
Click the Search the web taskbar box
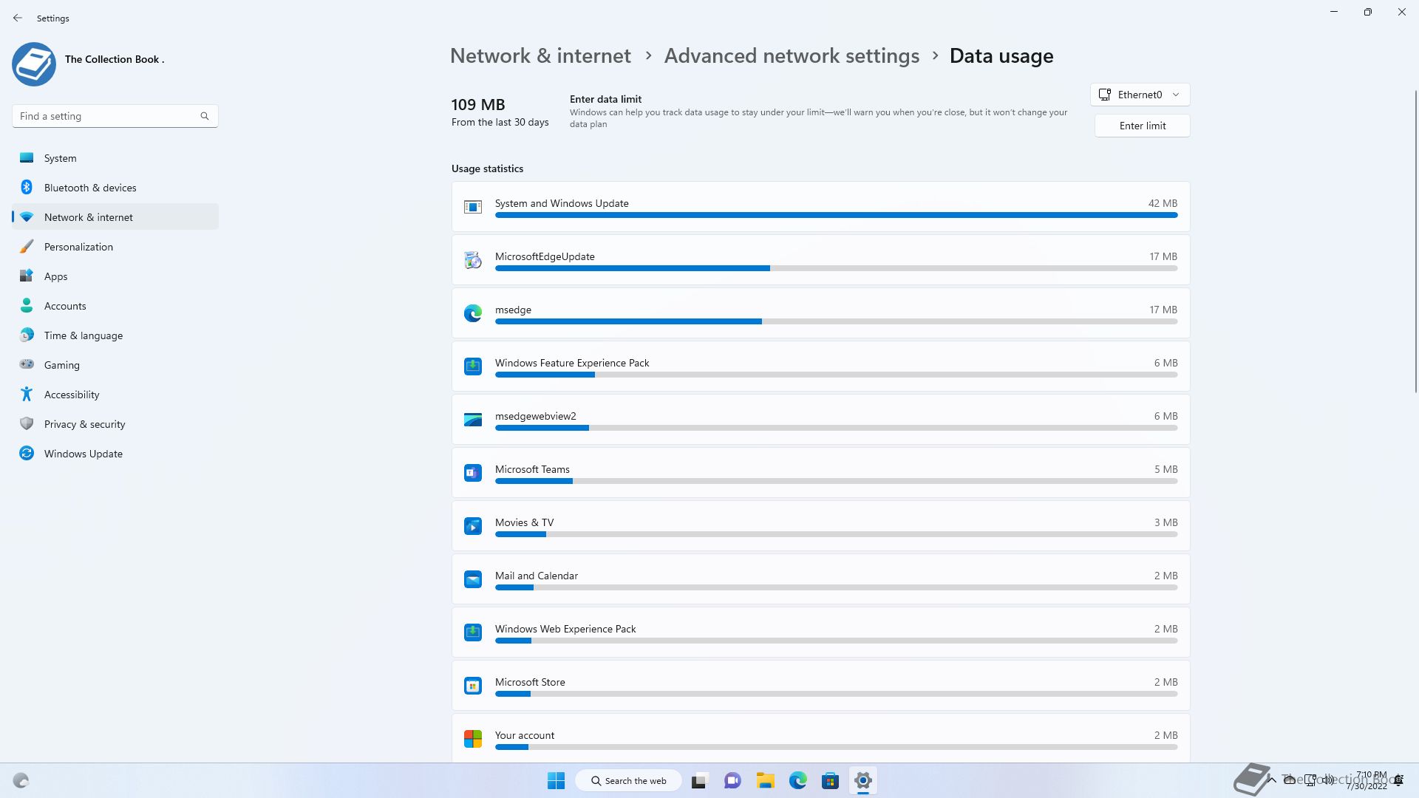629,780
